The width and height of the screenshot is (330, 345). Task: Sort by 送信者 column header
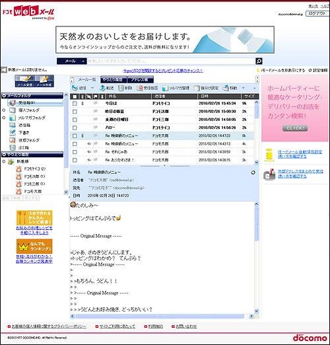[x=174, y=96]
